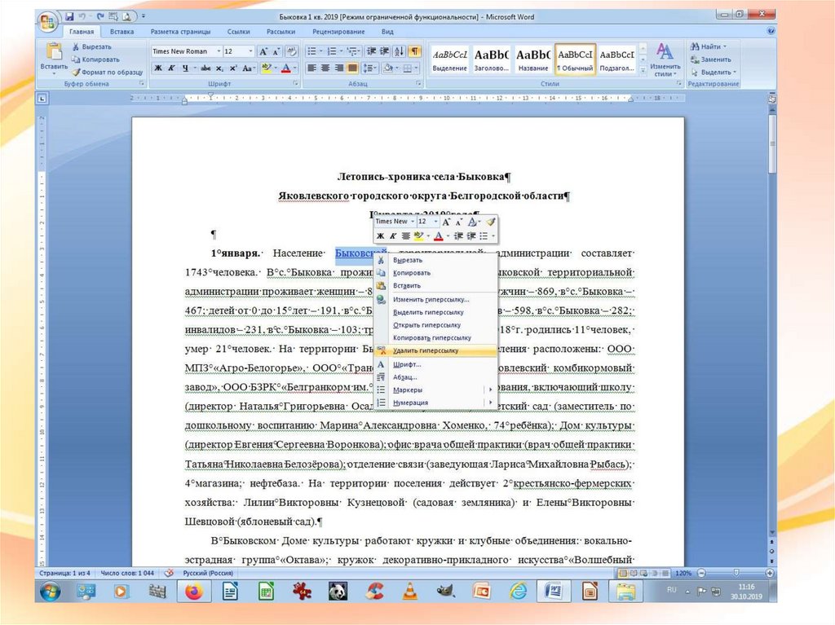Open the font size dropdown in ribbon
The height and width of the screenshot is (625, 835).
tap(251, 51)
